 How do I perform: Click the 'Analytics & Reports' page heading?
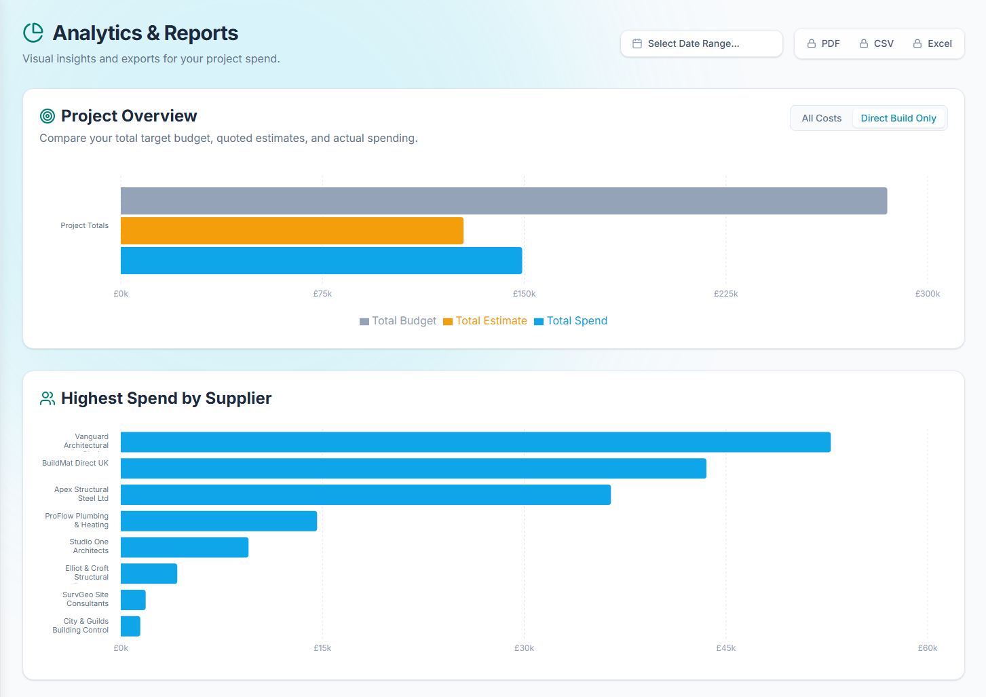(145, 33)
